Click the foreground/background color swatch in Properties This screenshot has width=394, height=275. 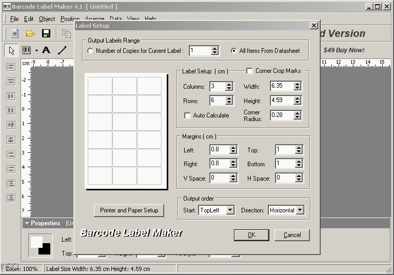(x=41, y=245)
